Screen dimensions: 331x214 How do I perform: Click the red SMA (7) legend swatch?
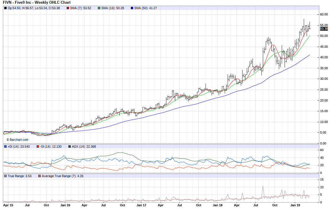pos(68,8)
